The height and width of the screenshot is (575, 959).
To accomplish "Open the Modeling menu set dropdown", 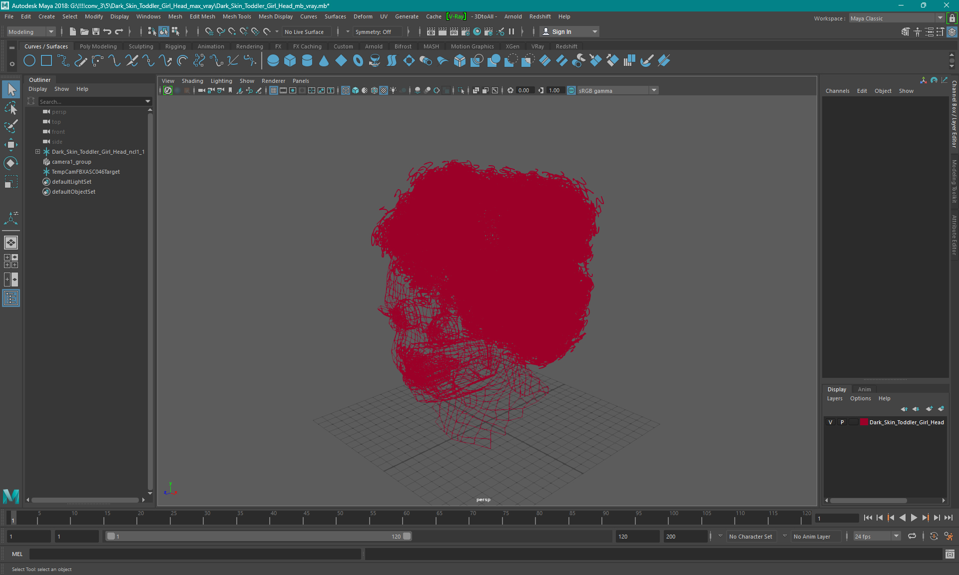I will (x=31, y=31).
